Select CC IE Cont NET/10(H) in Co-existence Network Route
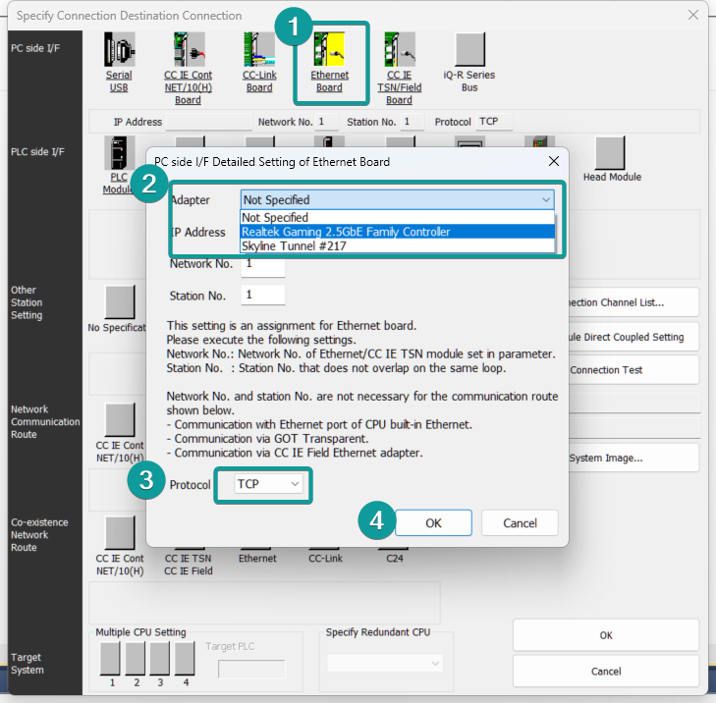The width and height of the screenshot is (716, 703). (x=120, y=533)
